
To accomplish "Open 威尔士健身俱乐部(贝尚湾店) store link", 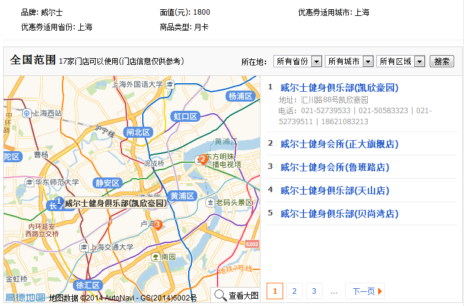I will click(x=339, y=214).
